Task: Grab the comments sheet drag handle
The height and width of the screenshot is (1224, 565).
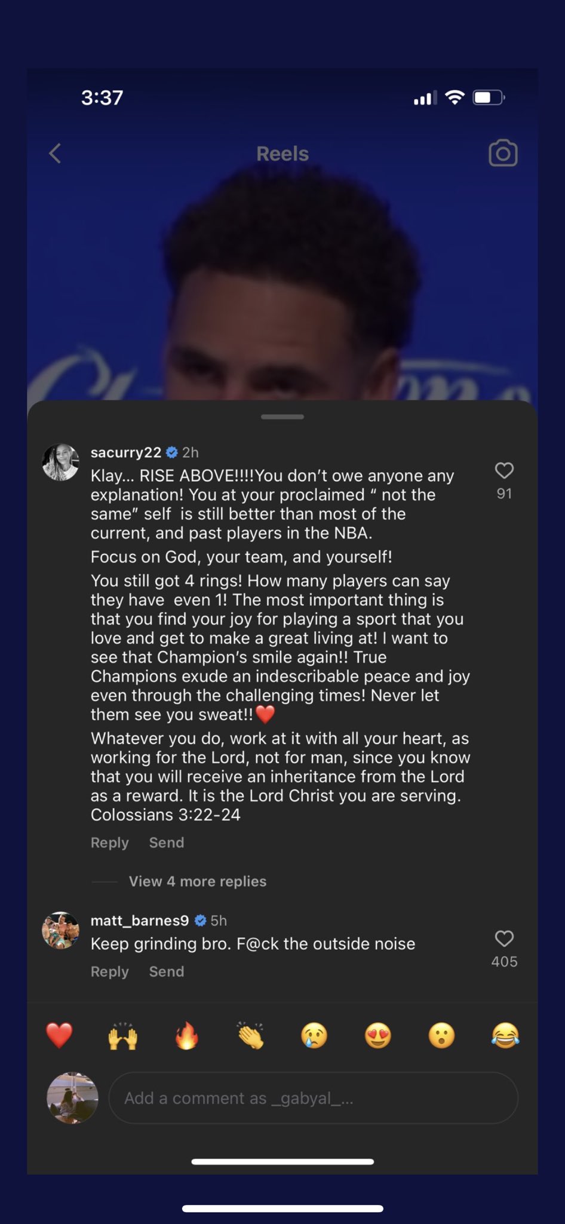Action: pyautogui.click(x=282, y=417)
